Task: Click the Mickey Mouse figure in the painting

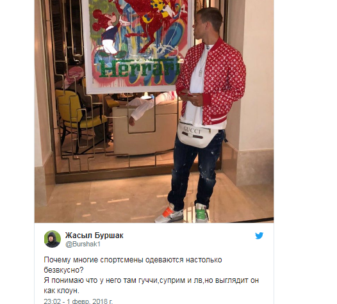Action: [107, 33]
